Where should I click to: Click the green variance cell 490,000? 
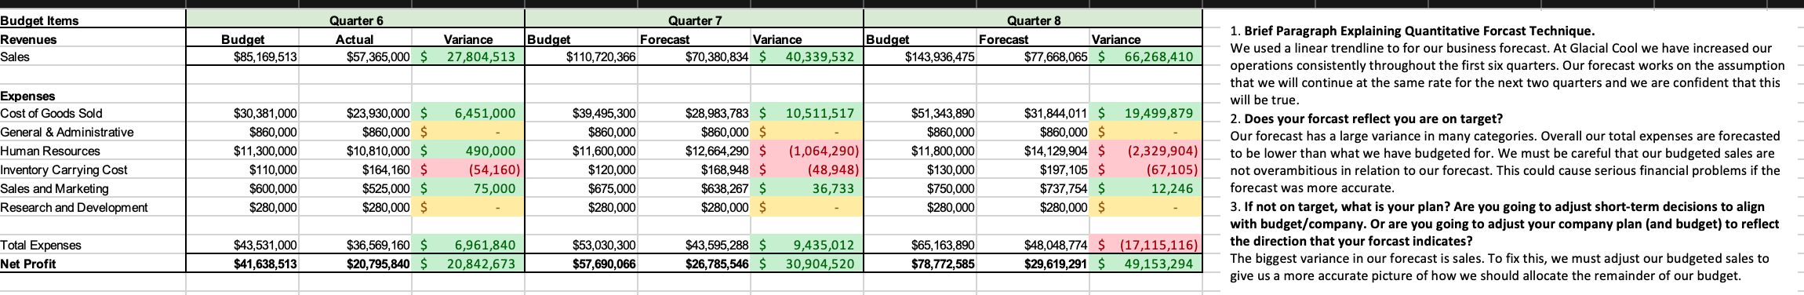pyautogui.click(x=468, y=151)
